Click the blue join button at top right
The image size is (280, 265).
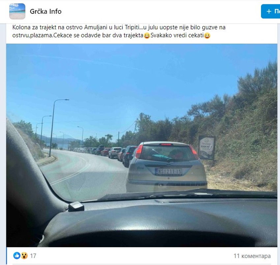[270, 12]
